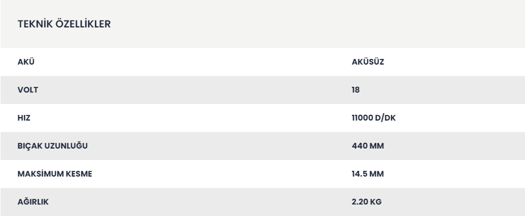The image size is (525, 216).
Task: Select the HIZ label
Action: click(x=24, y=118)
